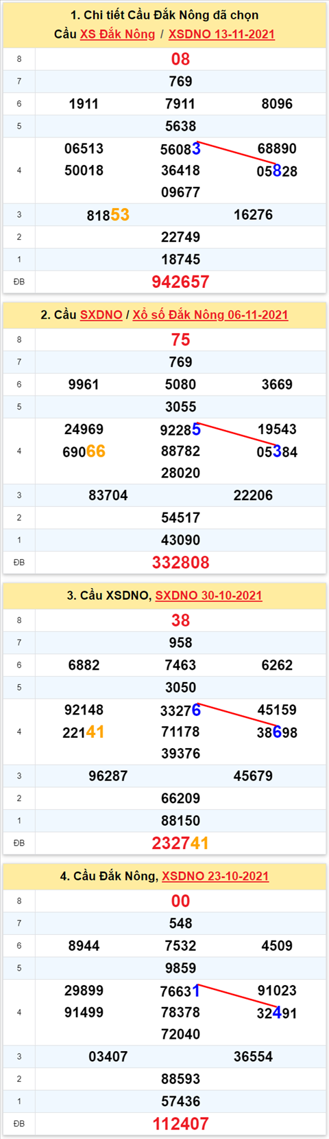Click the number 03407
This screenshot has width=329, height=1139.
108,1057
